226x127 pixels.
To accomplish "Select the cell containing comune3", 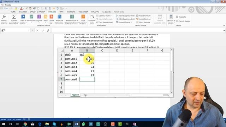I will pos(72,67).
